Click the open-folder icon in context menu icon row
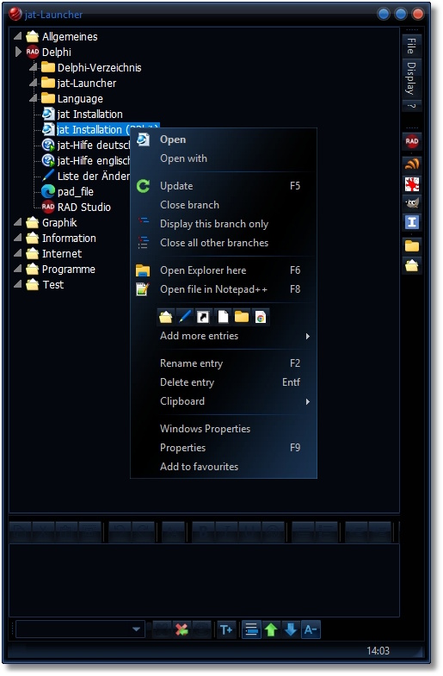This screenshot has height=676, width=443. pyautogui.click(x=166, y=317)
